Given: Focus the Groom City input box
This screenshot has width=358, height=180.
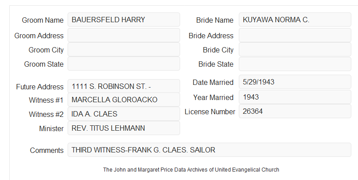Looking at the screenshot, I should 124,49.
